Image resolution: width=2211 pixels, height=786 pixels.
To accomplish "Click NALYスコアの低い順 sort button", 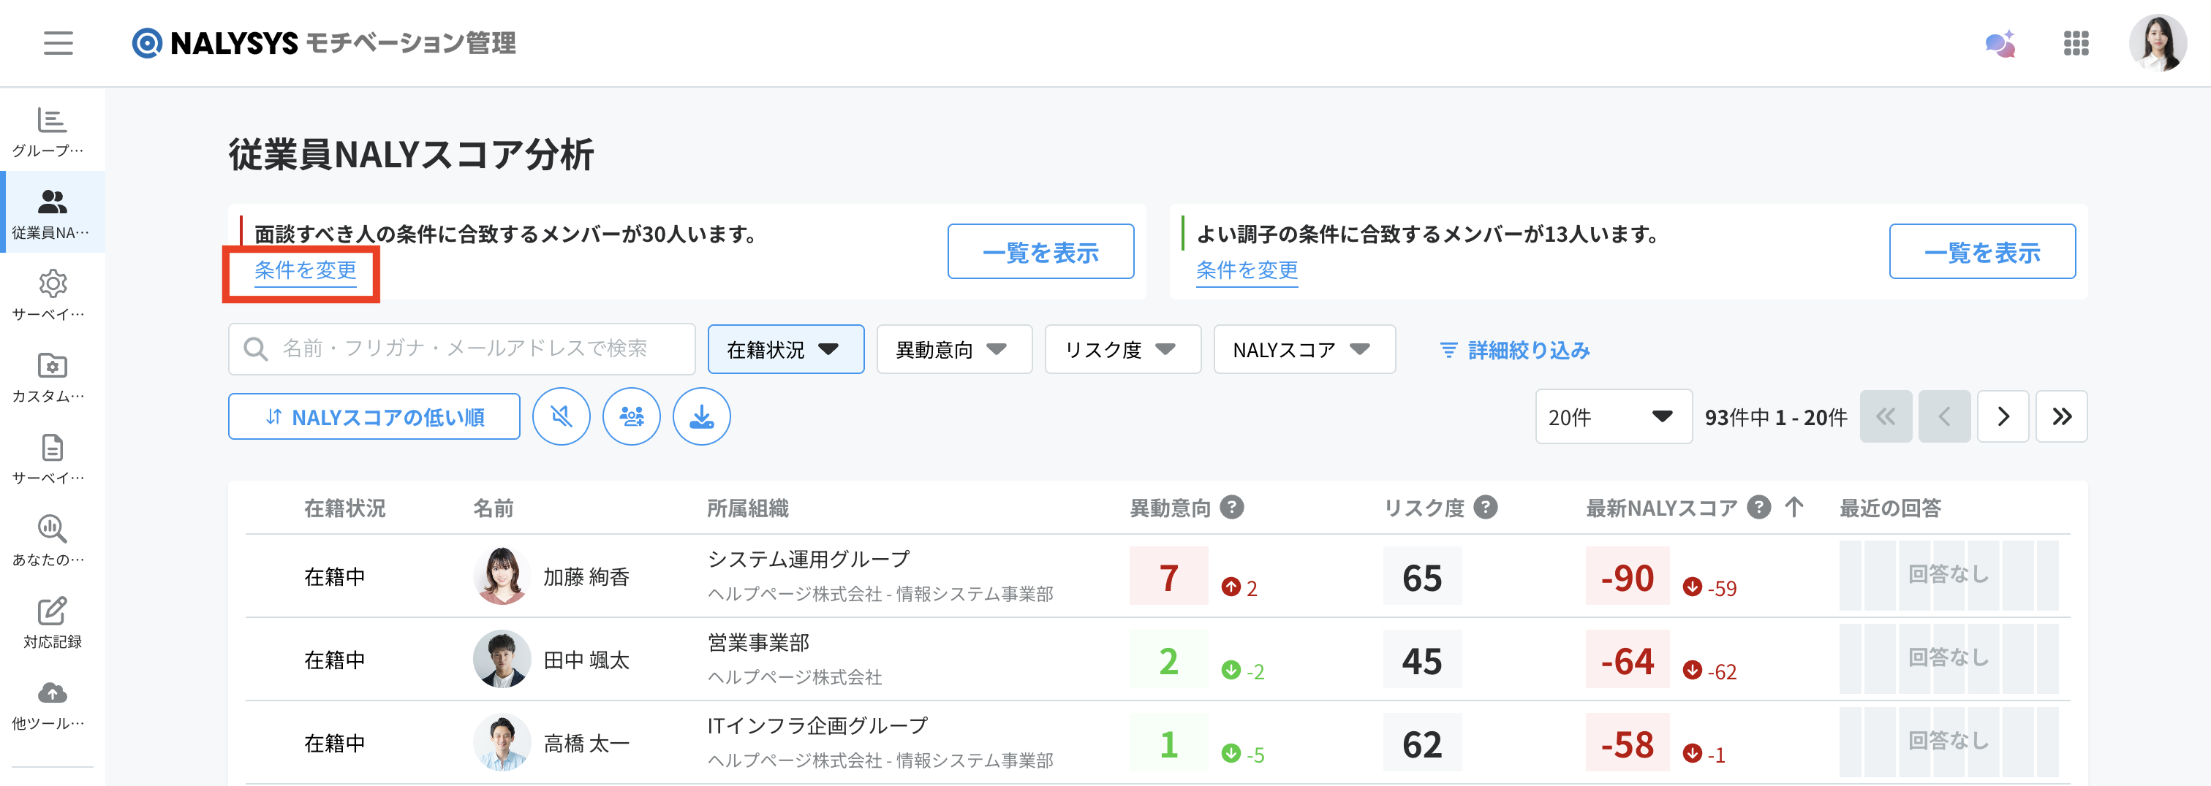I will click(x=374, y=416).
